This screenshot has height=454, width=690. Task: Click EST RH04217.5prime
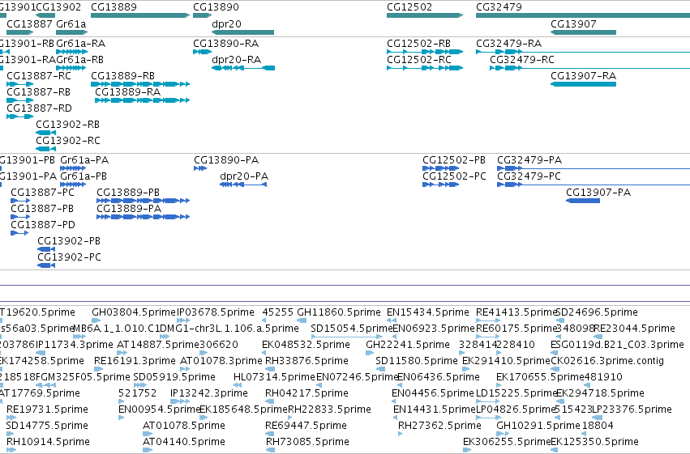306,393
